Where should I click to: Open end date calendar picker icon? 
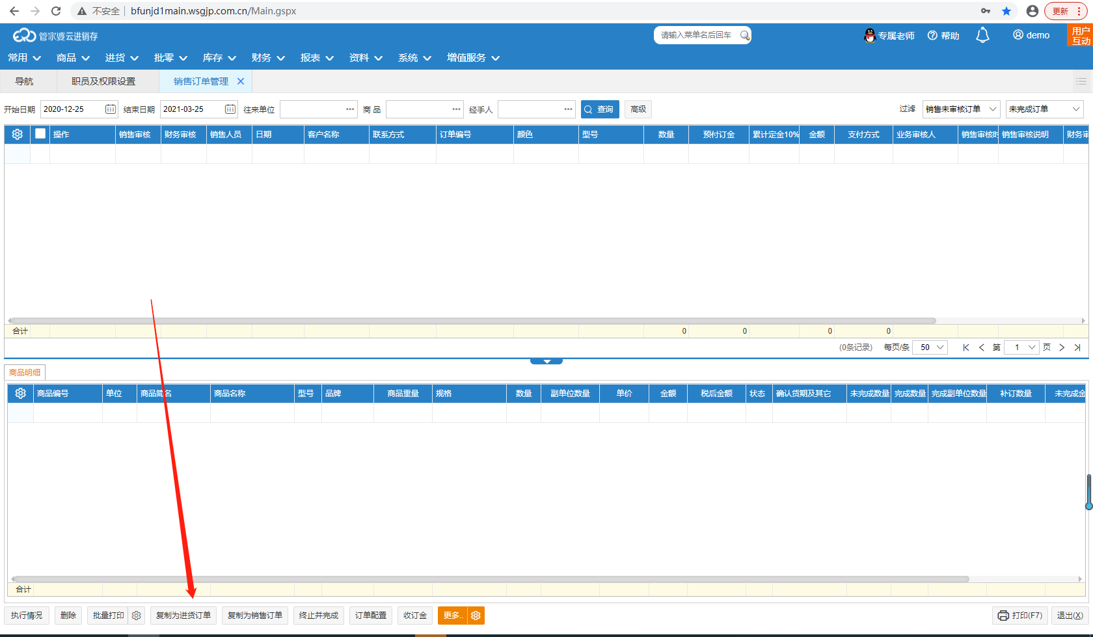pyautogui.click(x=230, y=109)
